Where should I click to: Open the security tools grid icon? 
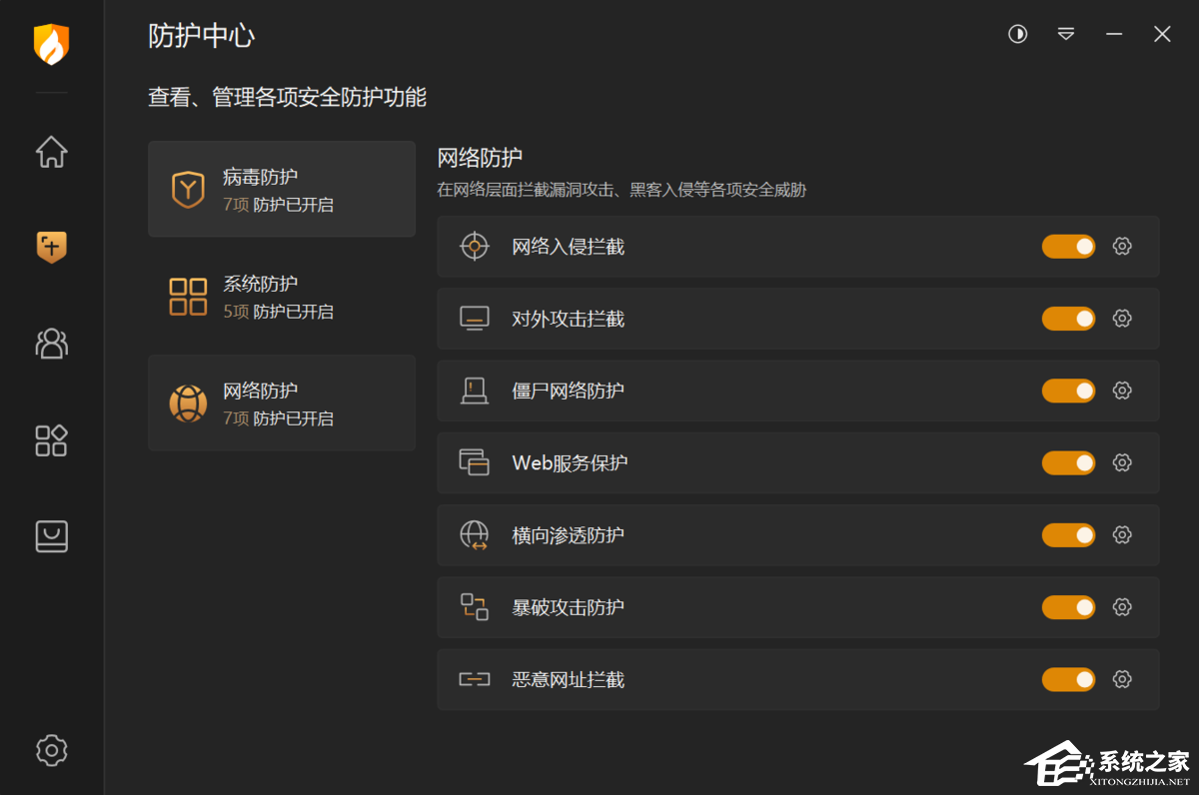coord(52,440)
